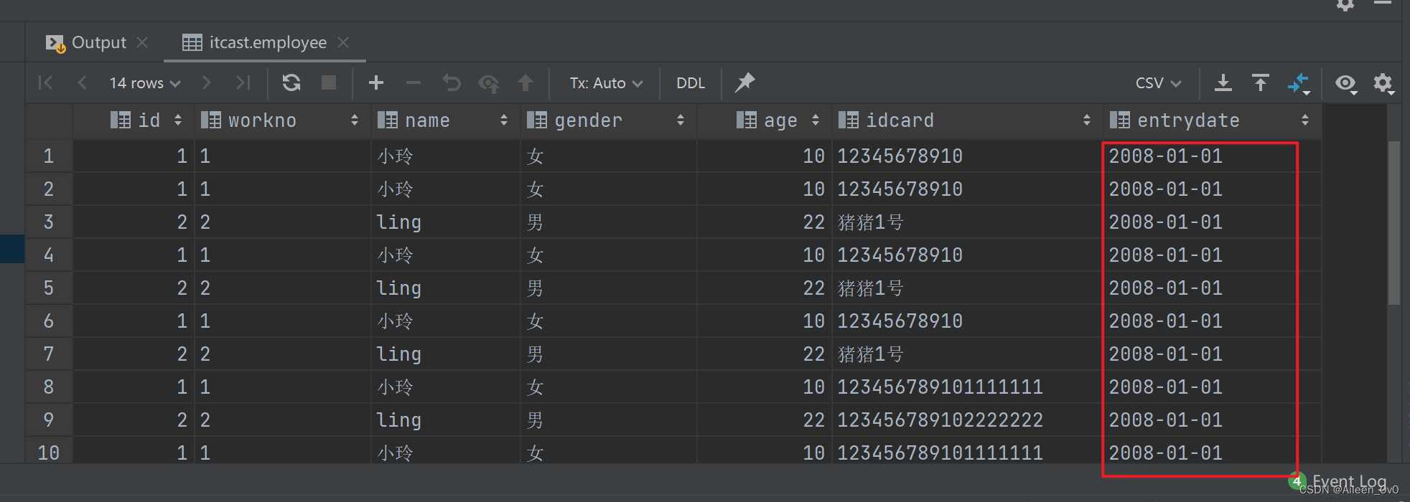Click the vertical scrollbar of the table

[x=1393, y=222]
